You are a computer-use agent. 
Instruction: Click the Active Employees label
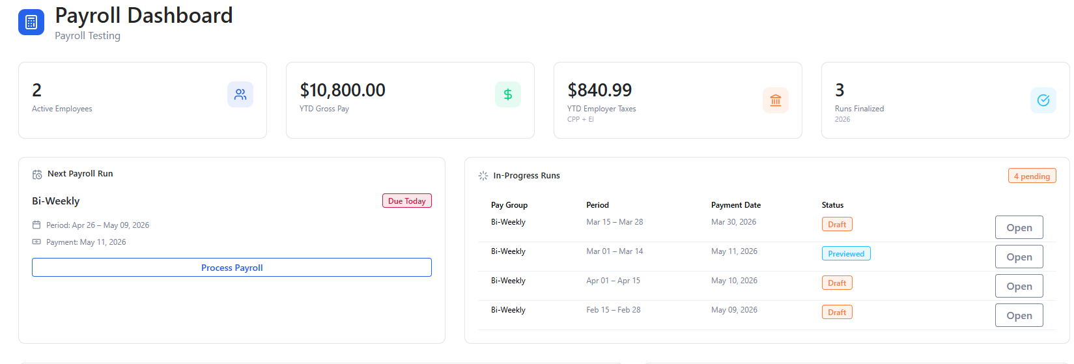click(62, 109)
